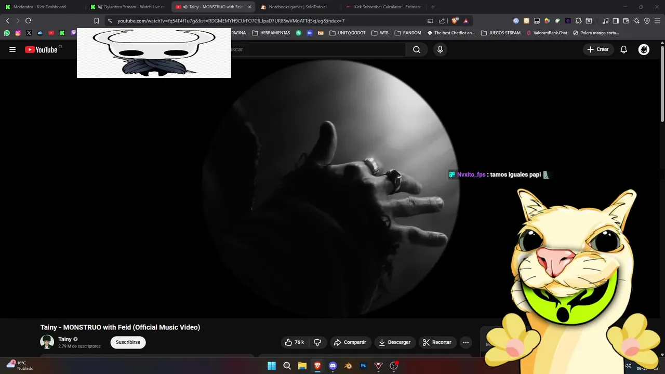Click the address bar share icon
Viewport: 665px width, 374px height.
pos(442,21)
